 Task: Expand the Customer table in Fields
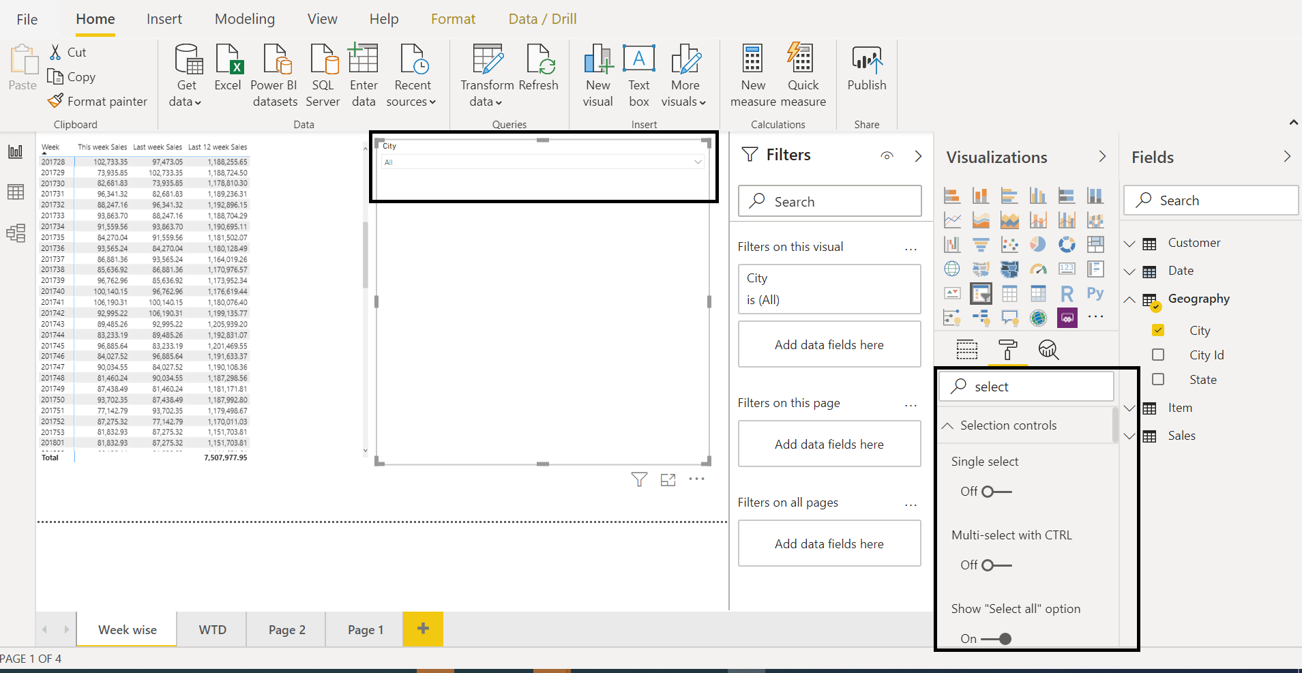click(x=1129, y=243)
